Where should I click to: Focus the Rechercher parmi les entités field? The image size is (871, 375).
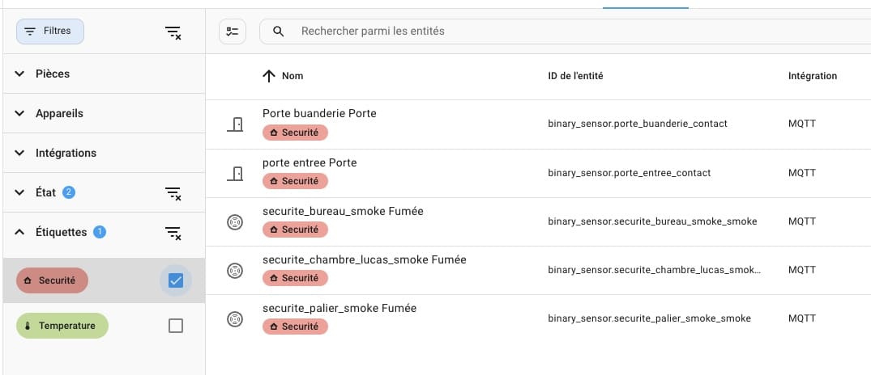565,32
